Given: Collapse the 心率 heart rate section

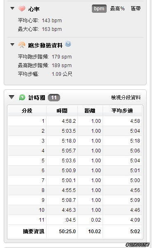Looking at the screenshot, I should 12,8.
